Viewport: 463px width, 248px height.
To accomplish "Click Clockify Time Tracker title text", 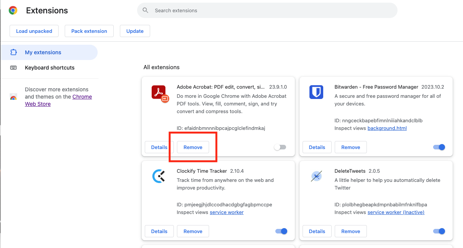I will tap(202, 171).
